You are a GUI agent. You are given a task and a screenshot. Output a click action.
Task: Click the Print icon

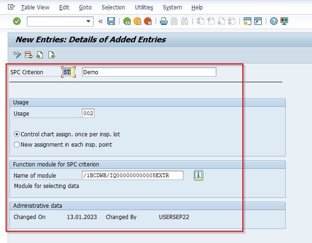(x=164, y=21)
